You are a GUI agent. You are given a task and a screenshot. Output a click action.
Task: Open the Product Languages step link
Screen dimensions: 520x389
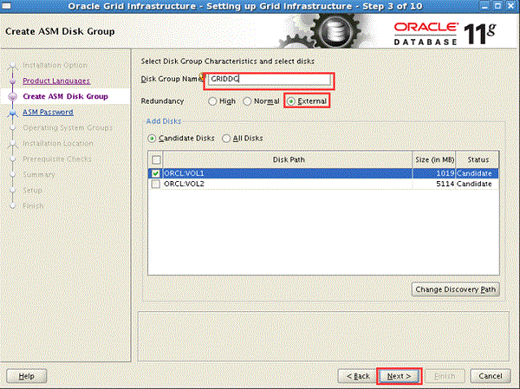pyautogui.click(x=56, y=81)
